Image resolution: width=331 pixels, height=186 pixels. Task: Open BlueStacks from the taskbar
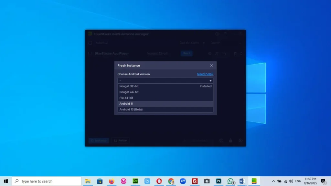pos(254,181)
